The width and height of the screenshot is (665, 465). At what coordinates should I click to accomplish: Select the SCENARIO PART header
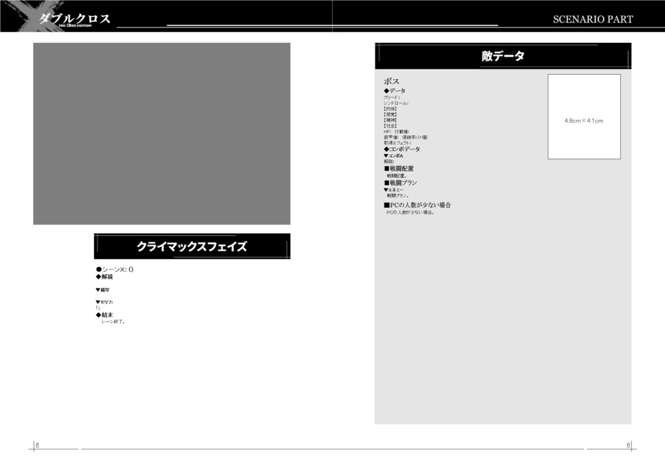point(593,18)
